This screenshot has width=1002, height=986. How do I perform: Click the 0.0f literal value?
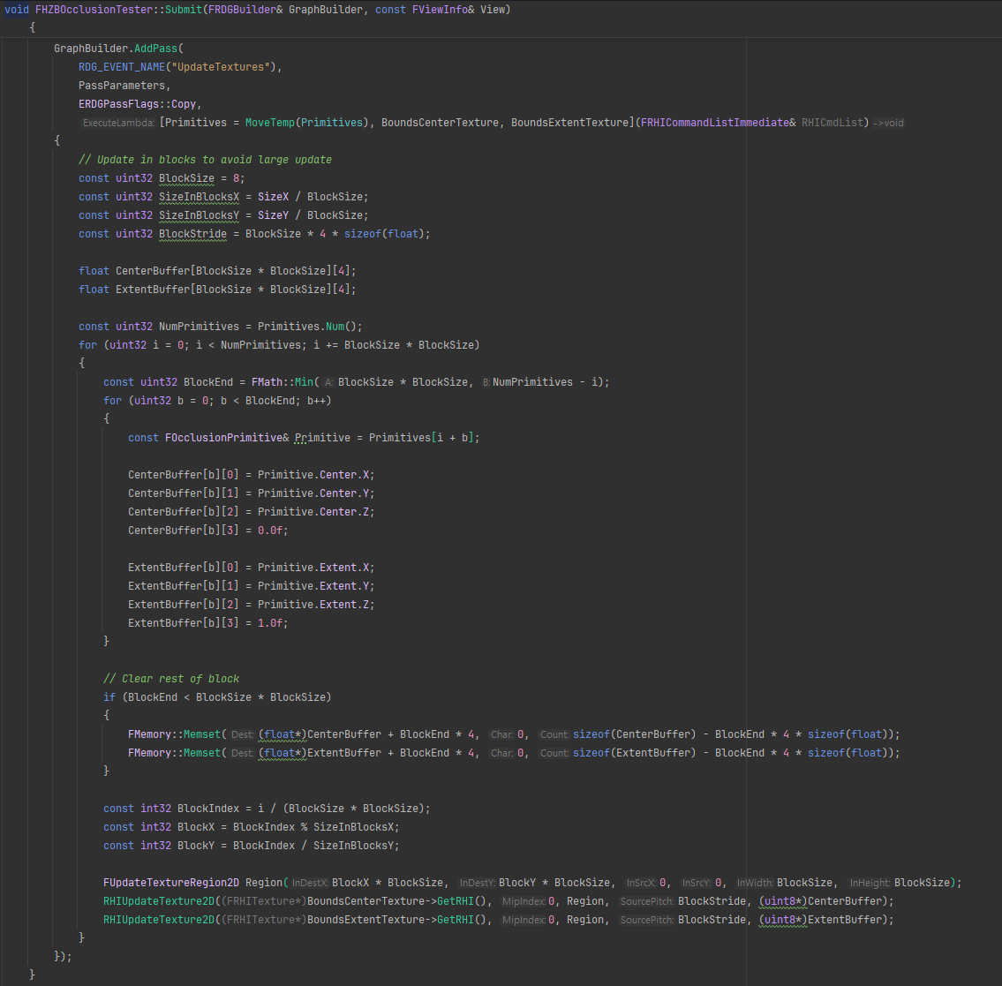point(269,531)
